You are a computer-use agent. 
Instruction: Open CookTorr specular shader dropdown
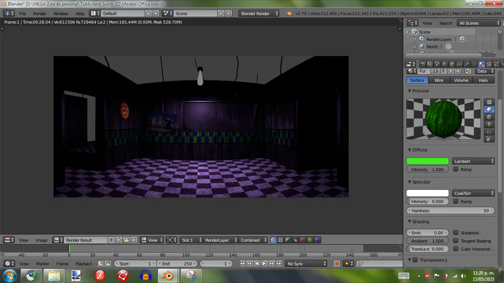pyautogui.click(x=473, y=193)
